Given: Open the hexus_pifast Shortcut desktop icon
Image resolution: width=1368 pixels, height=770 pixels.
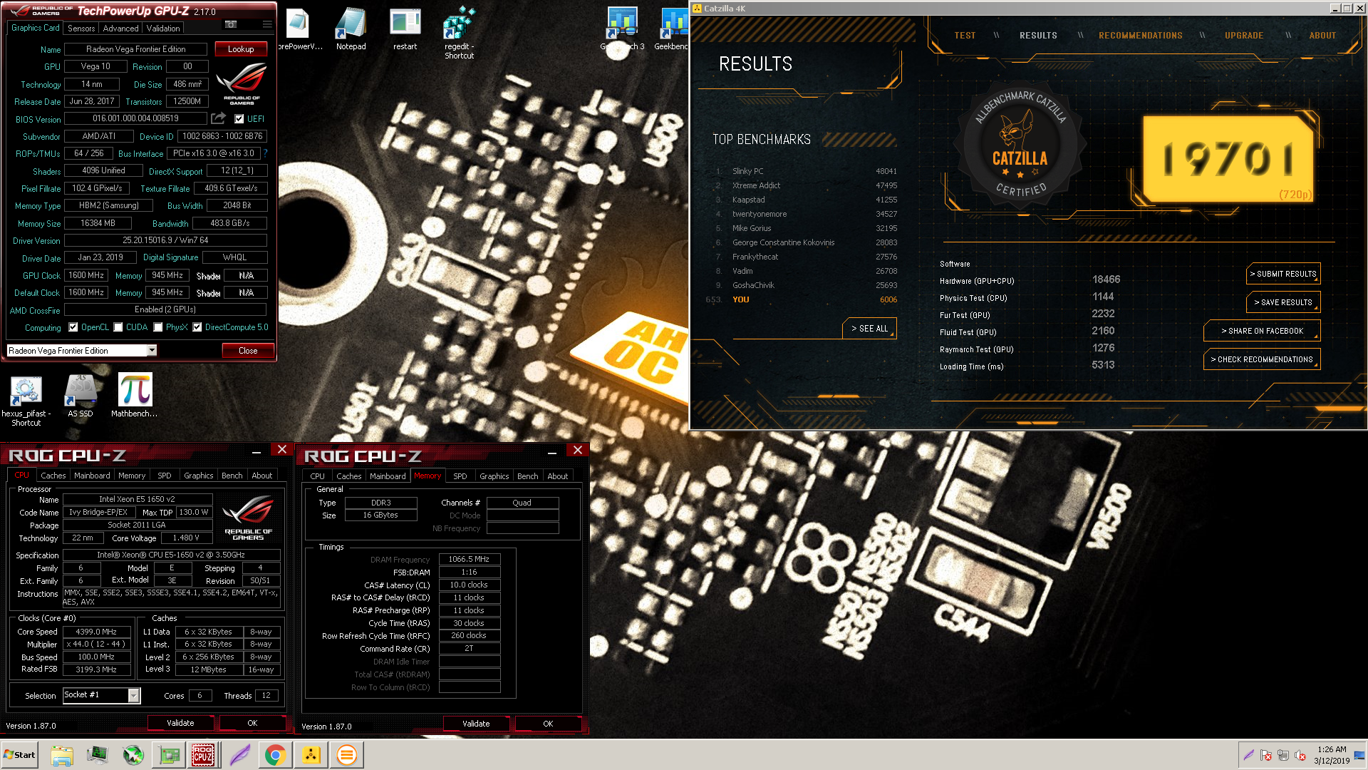Looking at the screenshot, I should tap(26, 401).
